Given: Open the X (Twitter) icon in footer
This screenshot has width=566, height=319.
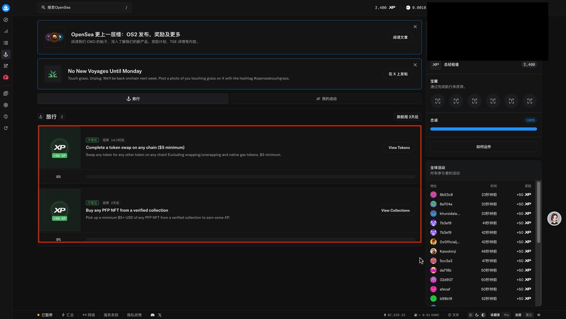Looking at the screenshot, I should click(x=160, y=315).
